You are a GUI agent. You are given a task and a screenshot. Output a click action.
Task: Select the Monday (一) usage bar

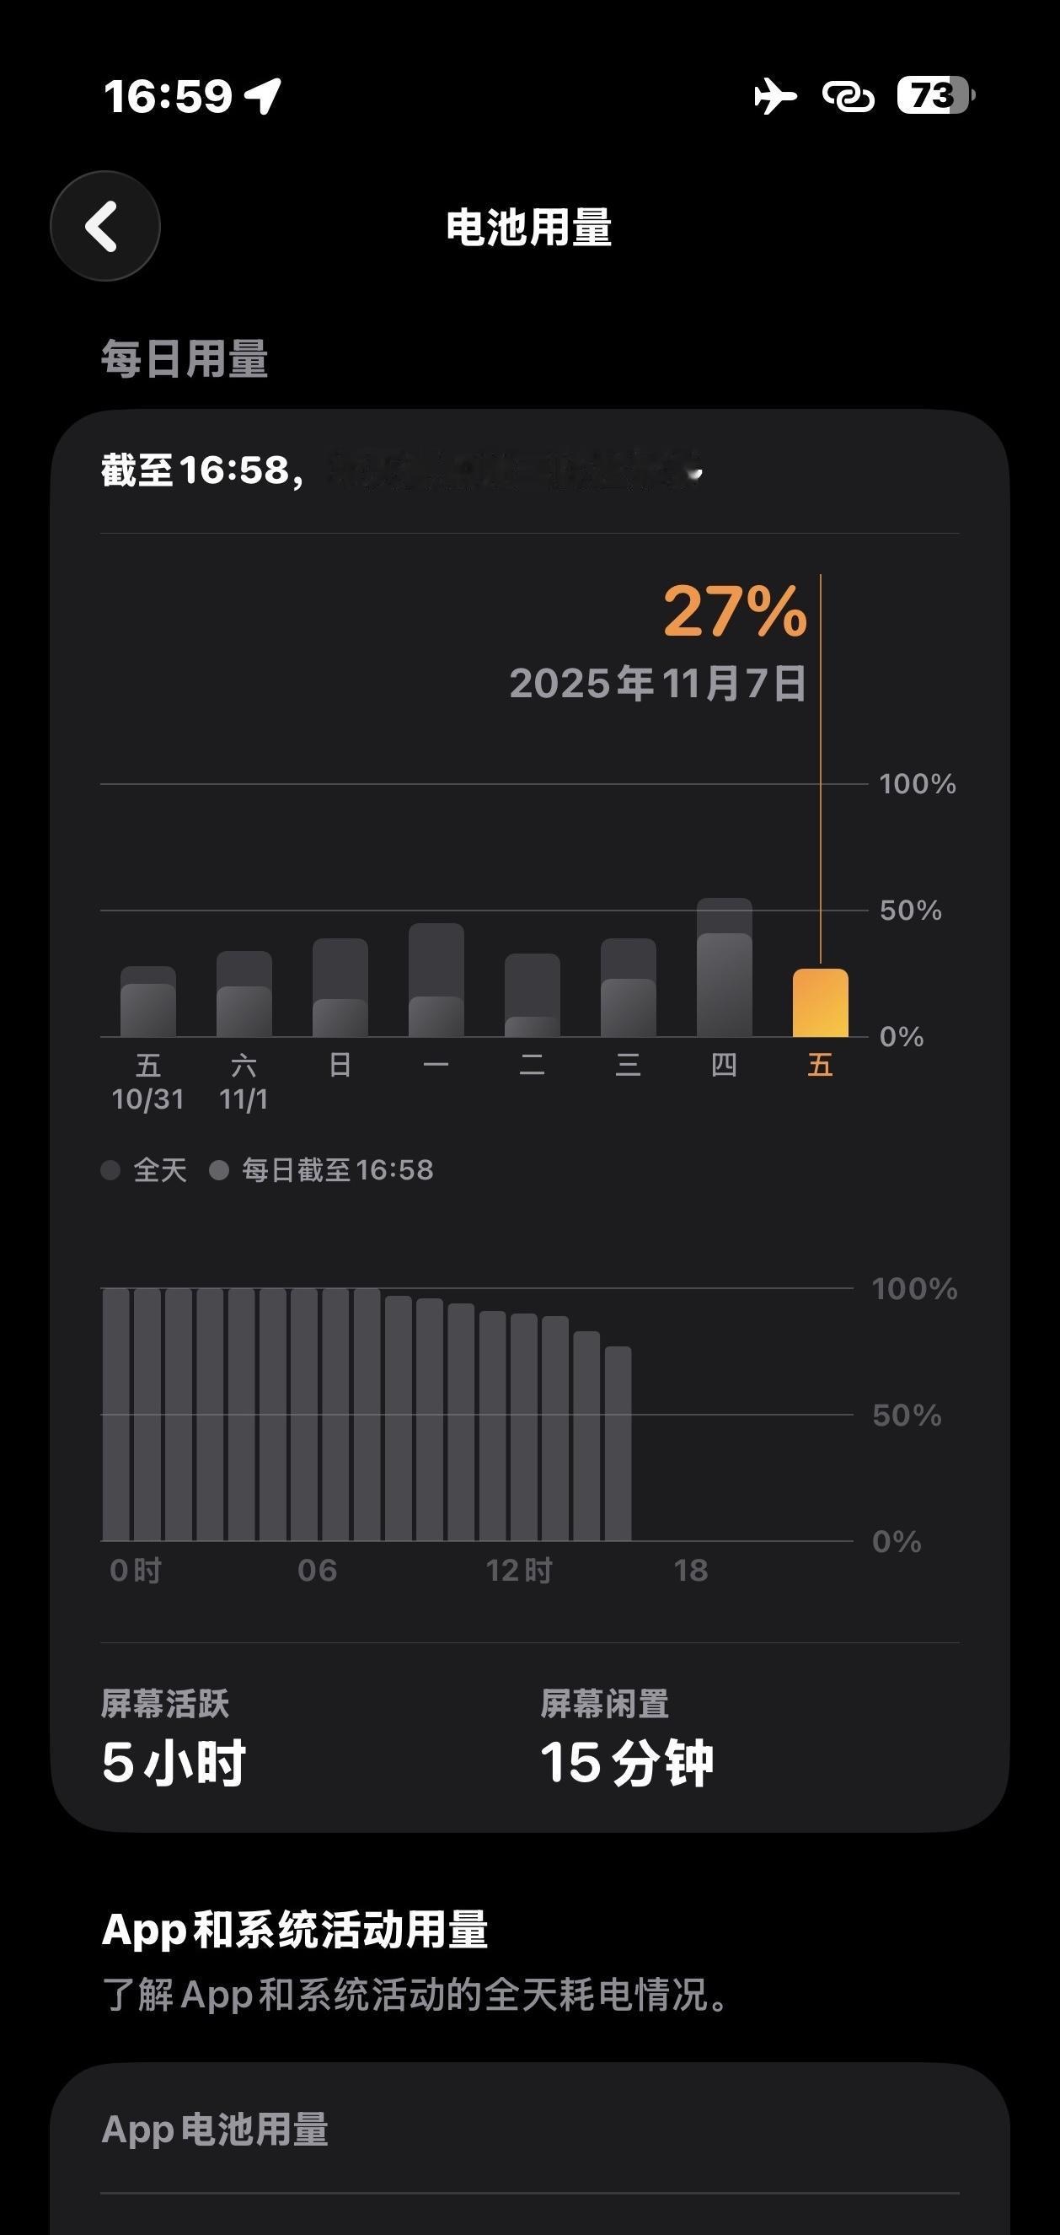click(436, 981)
